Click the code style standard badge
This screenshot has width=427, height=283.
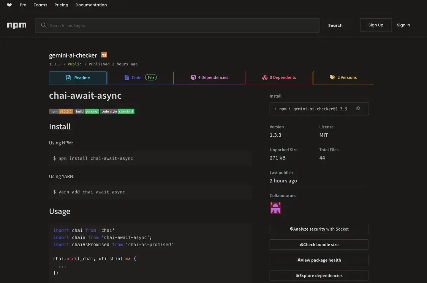[x=117, y=112]
